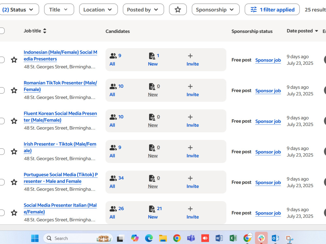Star the Fluent Korean Social Media Presenter job
The height and width of the screenshot is (244, 326).
14,121
